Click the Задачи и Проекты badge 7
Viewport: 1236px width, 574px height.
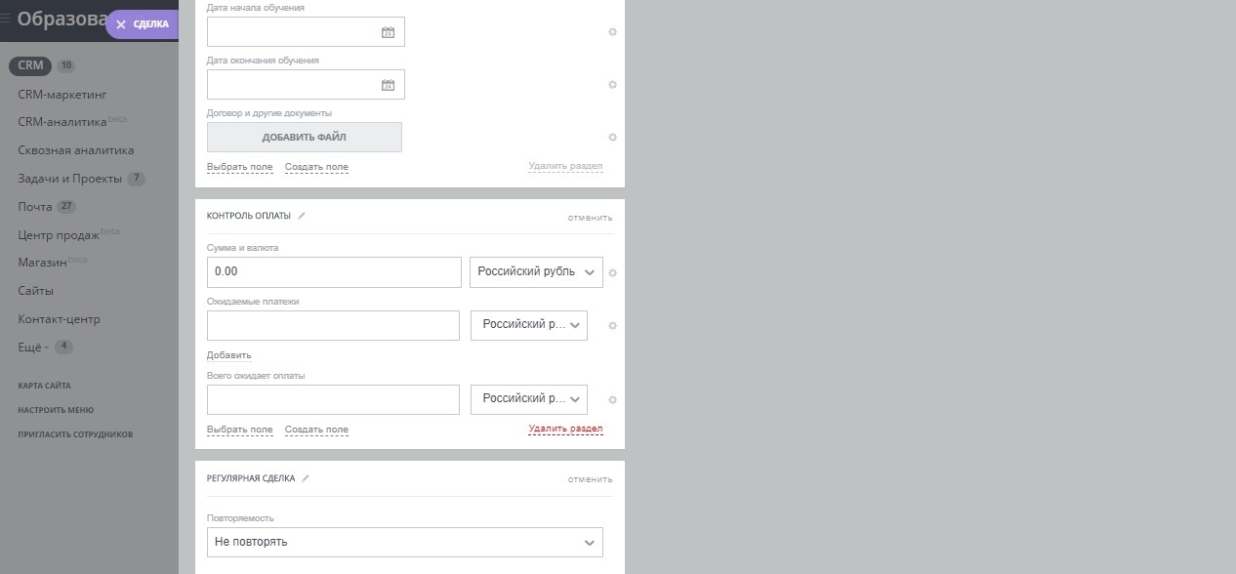click(136, 180)
